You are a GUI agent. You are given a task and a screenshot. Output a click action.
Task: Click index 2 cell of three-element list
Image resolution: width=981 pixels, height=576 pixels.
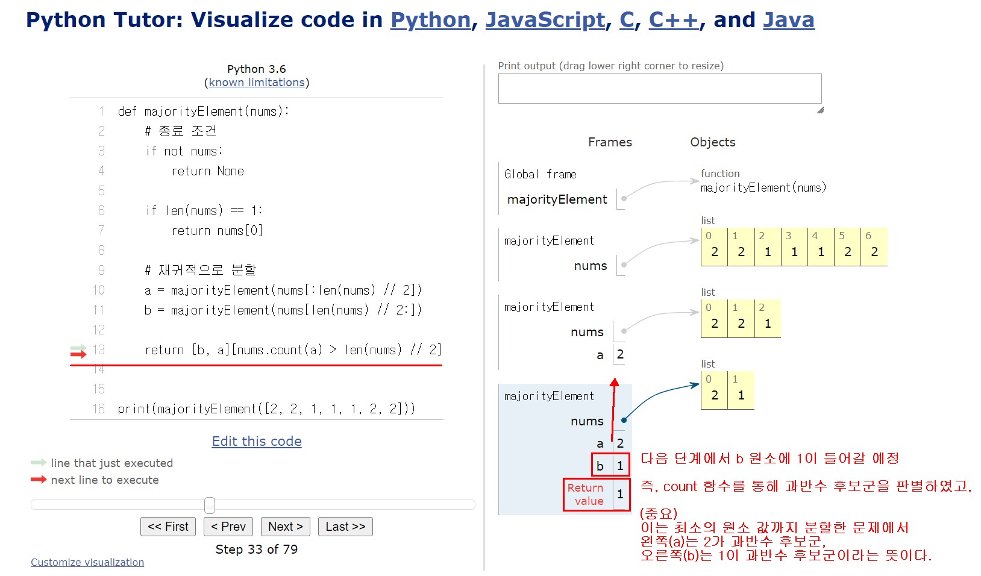(x=768, y=318)
